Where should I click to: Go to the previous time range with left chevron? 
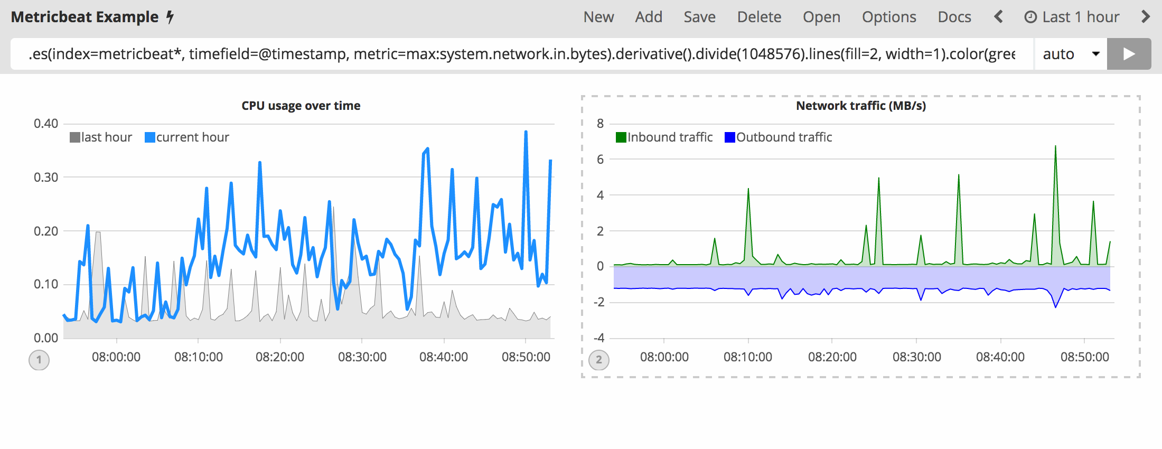point(998,17)
